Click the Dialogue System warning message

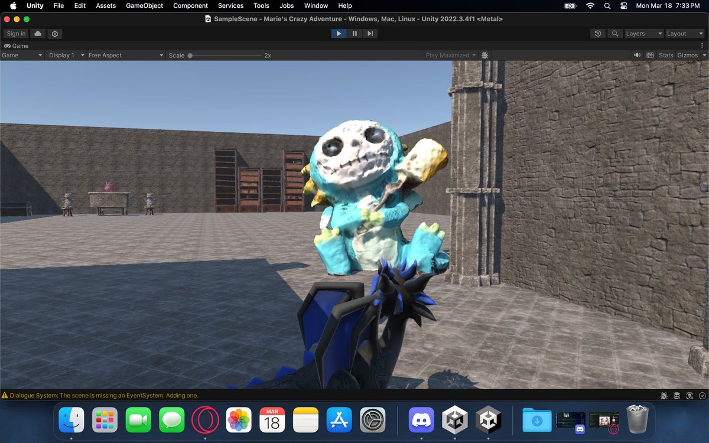[x=104, y=395]
